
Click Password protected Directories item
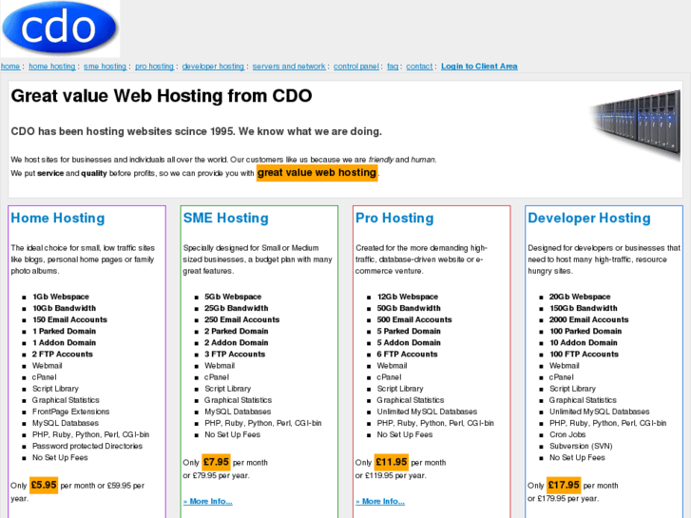87,446
